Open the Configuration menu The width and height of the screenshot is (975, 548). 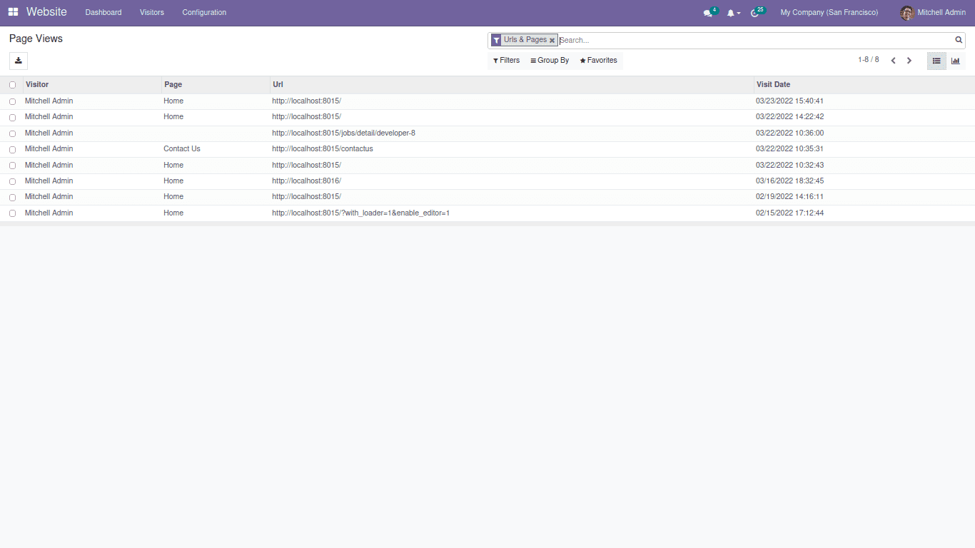[204, 12]
